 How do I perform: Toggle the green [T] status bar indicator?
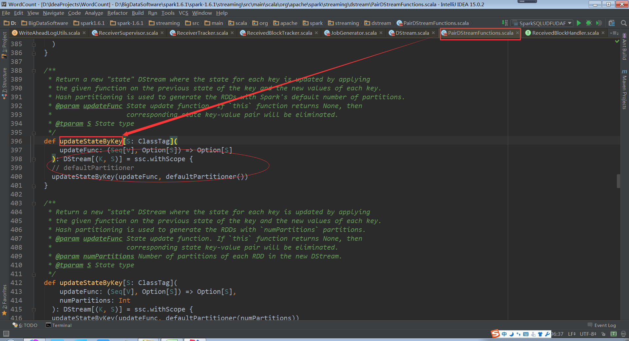tap(614, 334)
